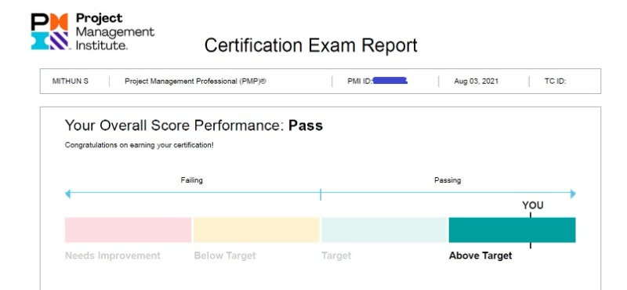Click the Certification Exam Report title
The height and width of the screenshot is (290, 627).
pos(310,45)
